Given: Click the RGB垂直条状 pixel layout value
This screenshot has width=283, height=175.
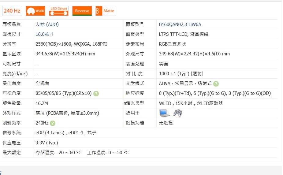Looking at the screenshot, I should click(x=173, y=44).
